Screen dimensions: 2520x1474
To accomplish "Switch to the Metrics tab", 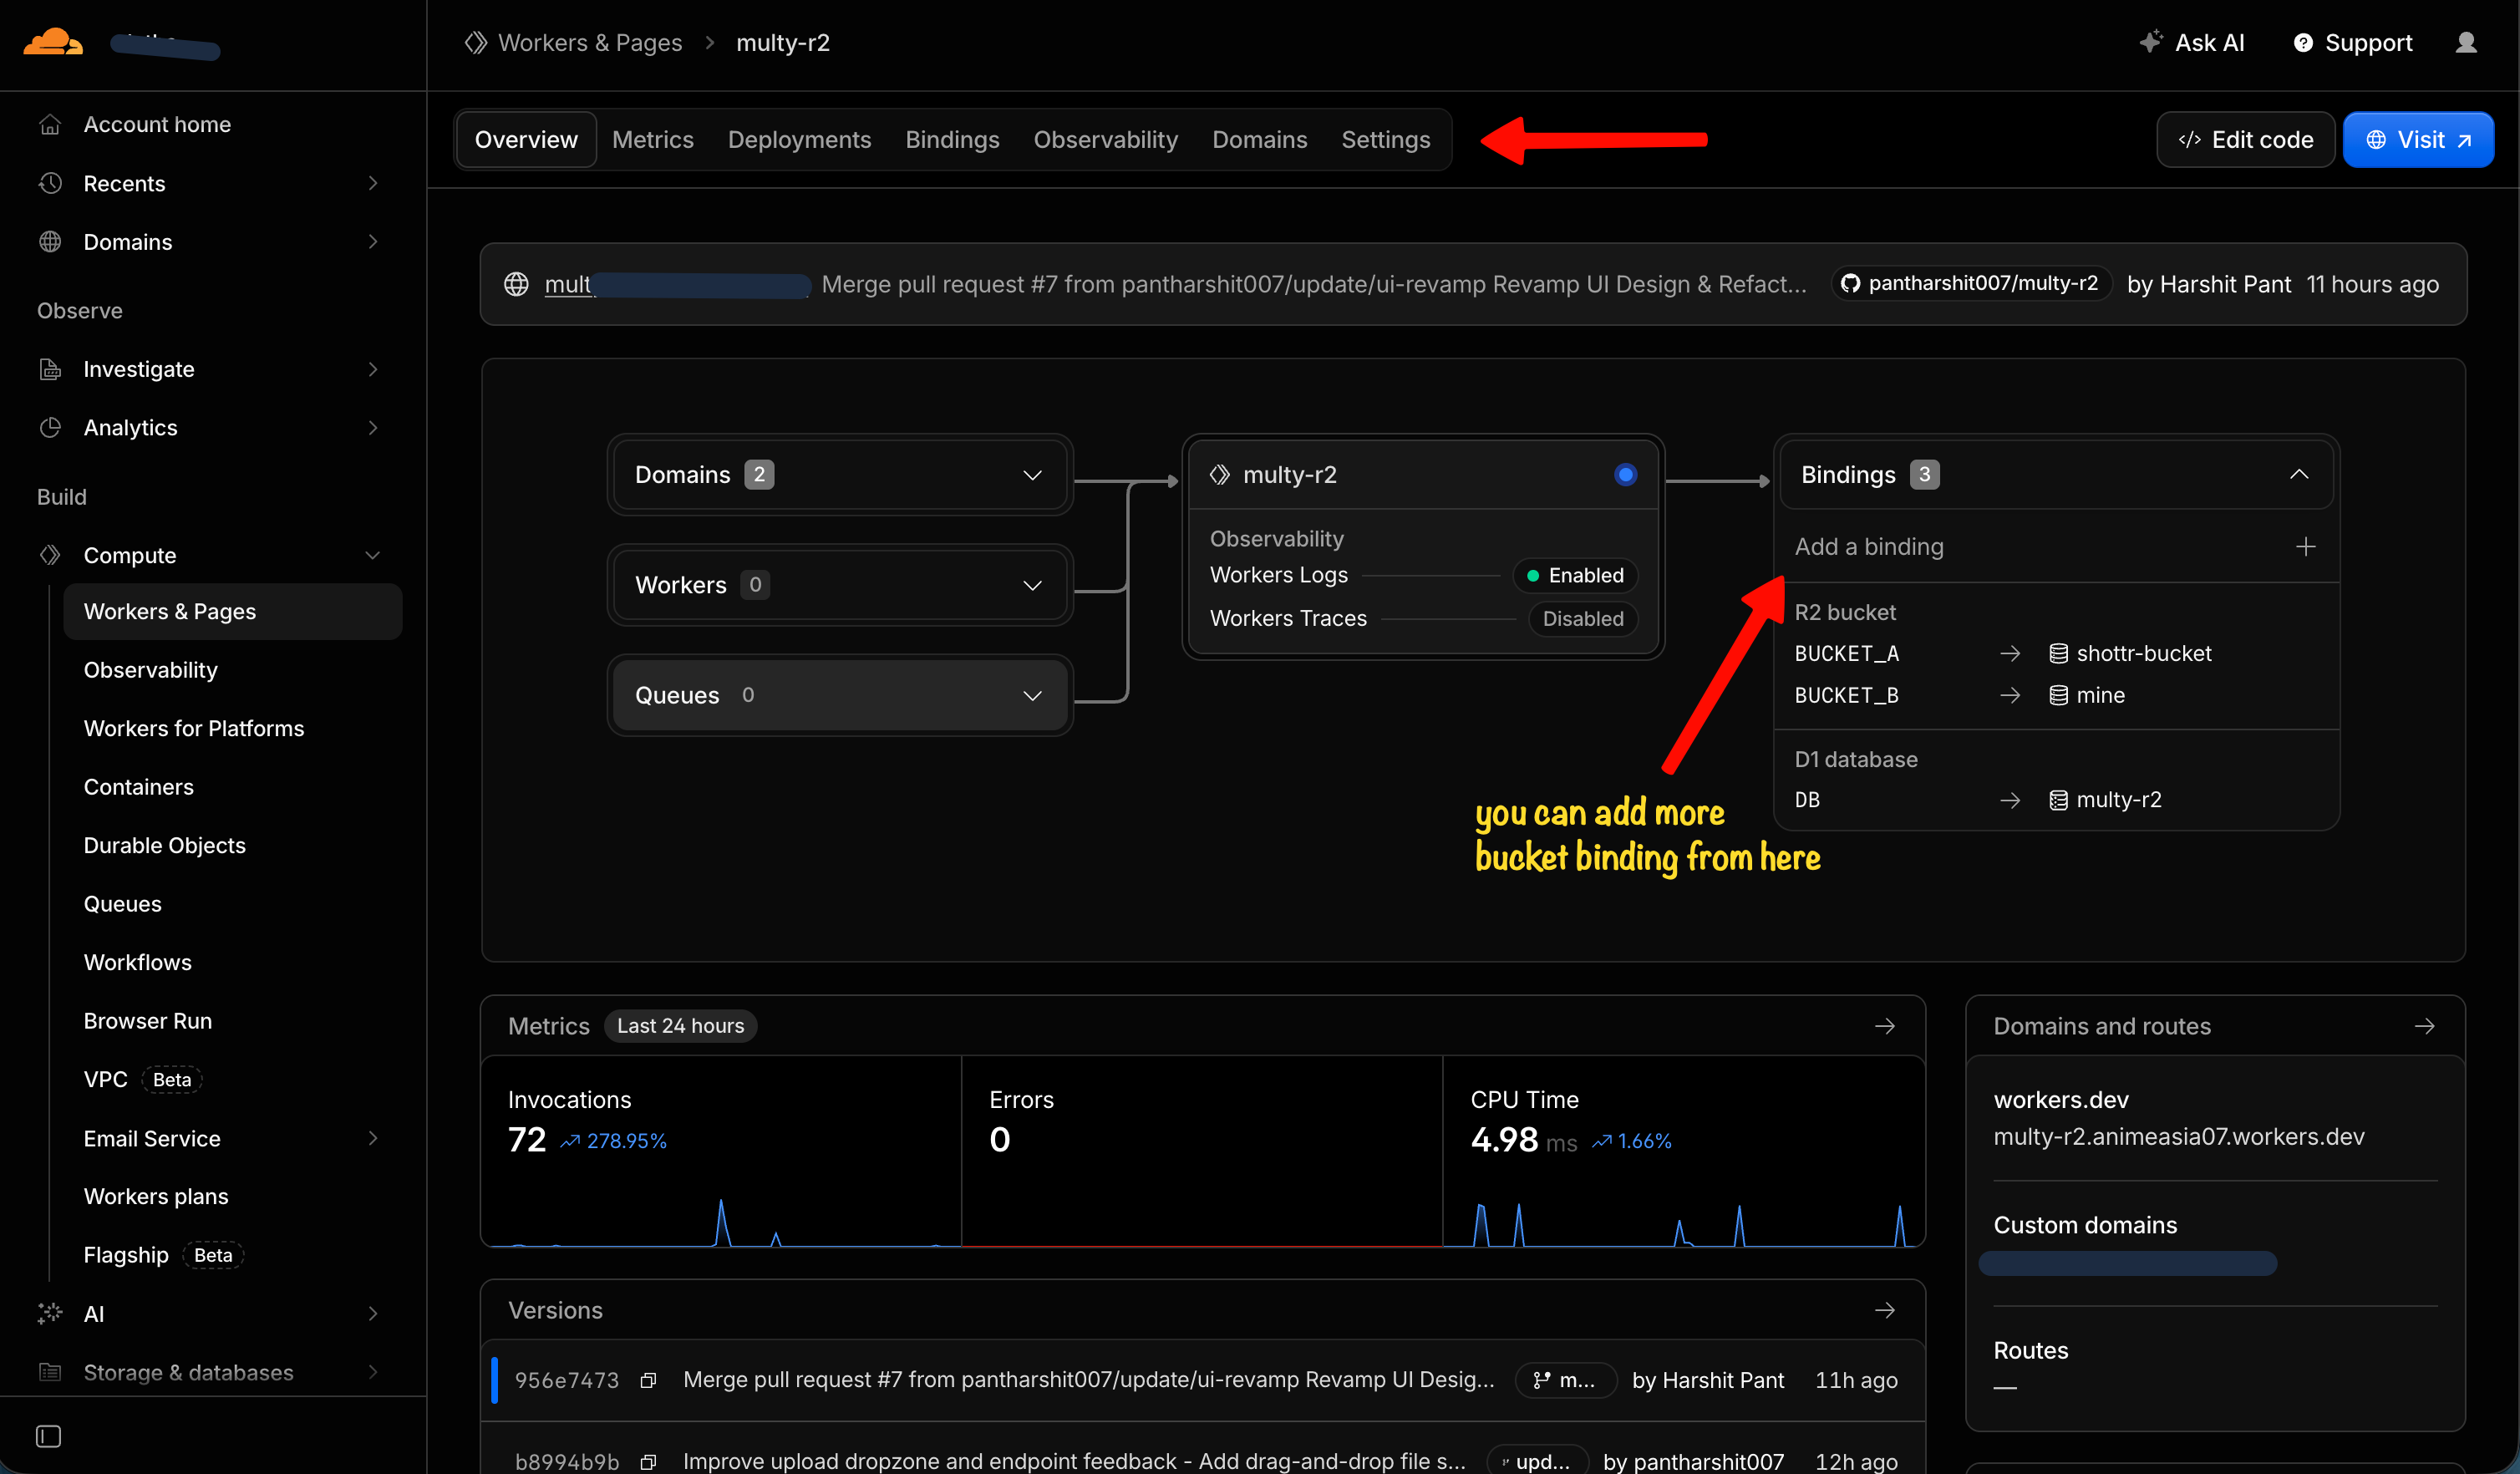I will tap(652, 140).
